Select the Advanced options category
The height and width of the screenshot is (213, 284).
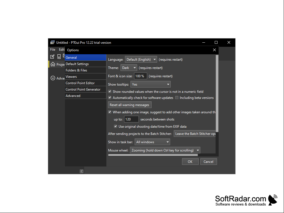[x=86, y=96]
